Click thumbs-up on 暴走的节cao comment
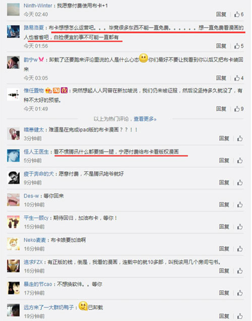This screenshot has width=252, height=321. point(240,293)
